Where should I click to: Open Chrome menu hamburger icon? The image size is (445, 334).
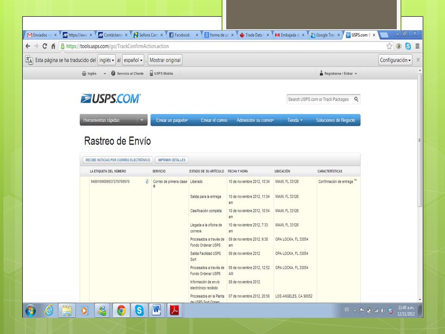(x=418, y=46)
